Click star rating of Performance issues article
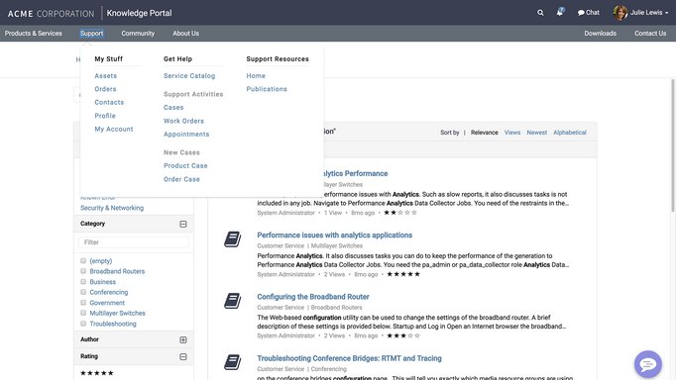676x380 pixels. 403,274
